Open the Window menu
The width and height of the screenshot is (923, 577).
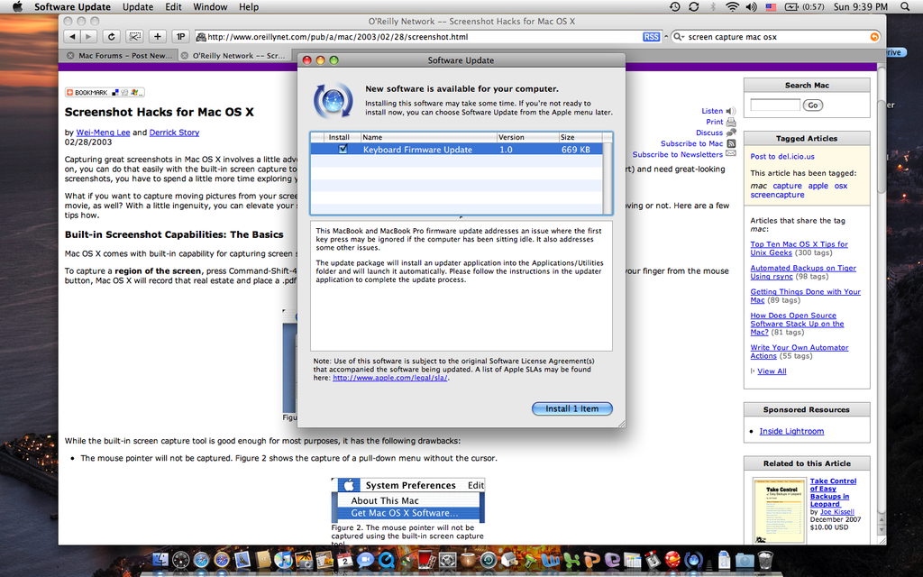pos(210,6)
